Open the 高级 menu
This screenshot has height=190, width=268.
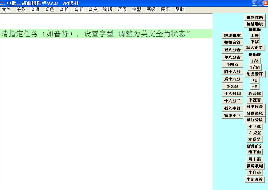pos(151,9)
